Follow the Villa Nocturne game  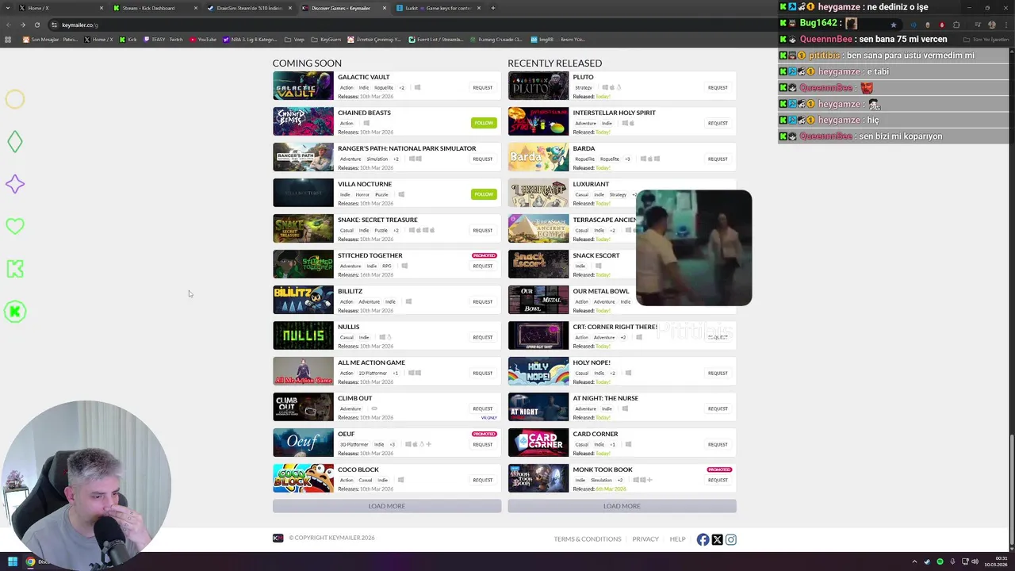coord(484,194)
